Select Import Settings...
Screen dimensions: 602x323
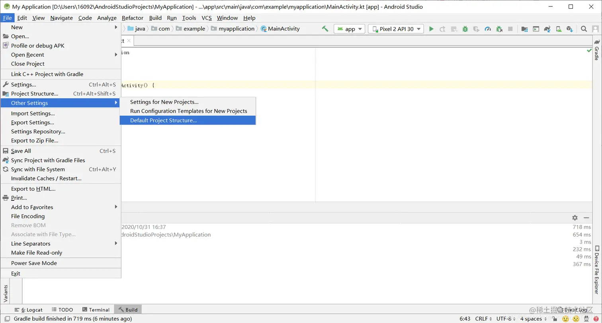[x=60, y=114]
